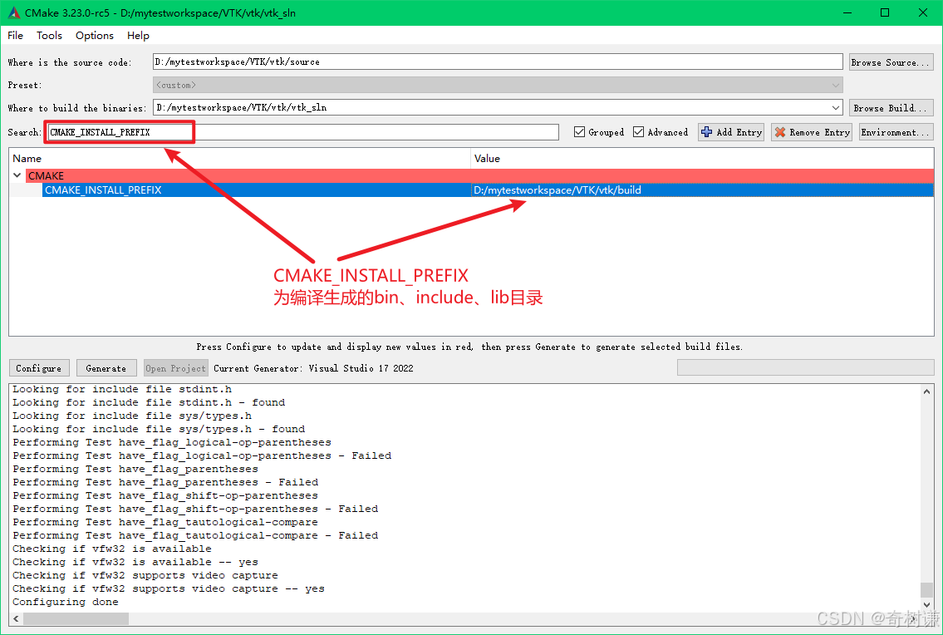Open the Options menu

[x=95, y=36]
